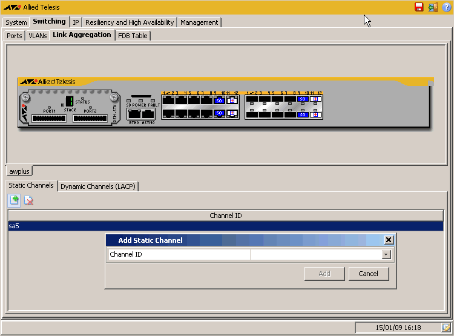The width and height of the screenshot is (454, 336).
Task: Click the Allied Telesis logo on the switch
Action: point(48,82)
